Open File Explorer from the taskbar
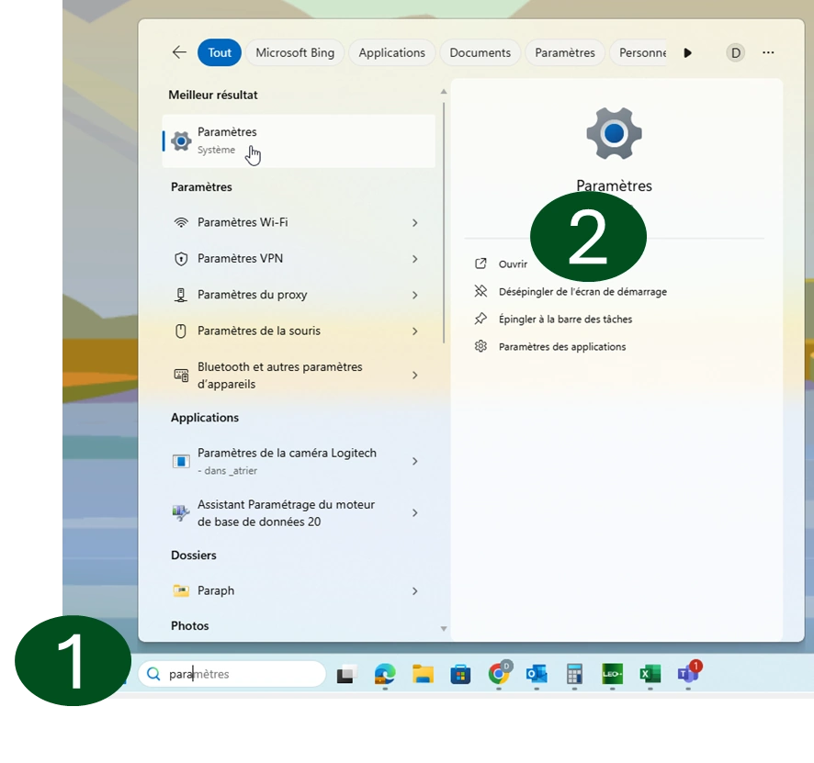814x763 pixels. tap(423, 675)
